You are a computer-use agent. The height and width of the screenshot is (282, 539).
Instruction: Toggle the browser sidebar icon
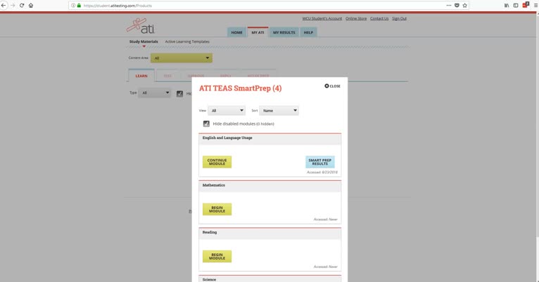point(516,6)
